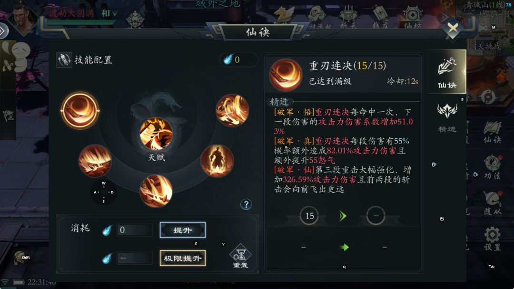Select the burning warrior silhouette skill icon

tap(217, 161)
